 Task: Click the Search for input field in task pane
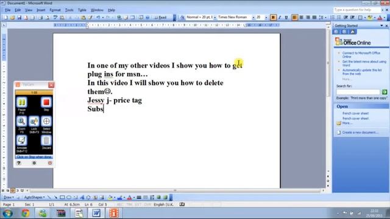(x=358, y=92)
